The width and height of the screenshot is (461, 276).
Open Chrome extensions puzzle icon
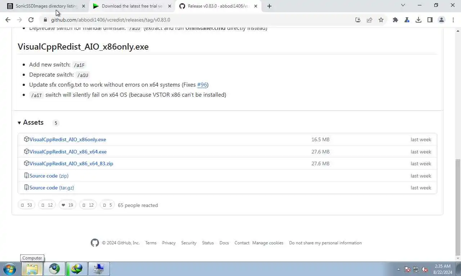coord(395,20)
